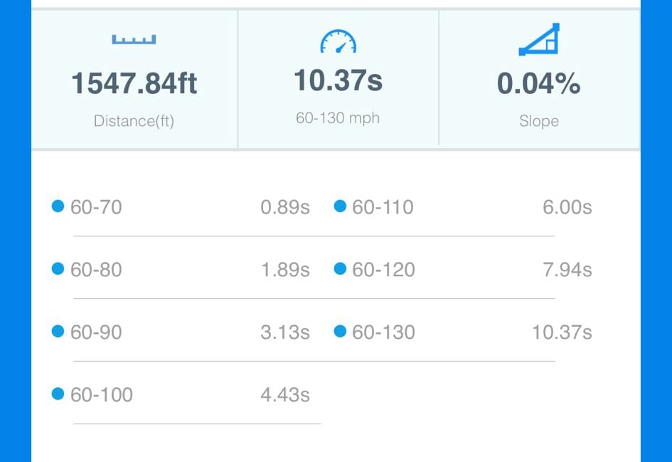Tap the 0.04% slope value
This screenshot has width=672, height=462.
pyautogui.click(x=538, y=84)
